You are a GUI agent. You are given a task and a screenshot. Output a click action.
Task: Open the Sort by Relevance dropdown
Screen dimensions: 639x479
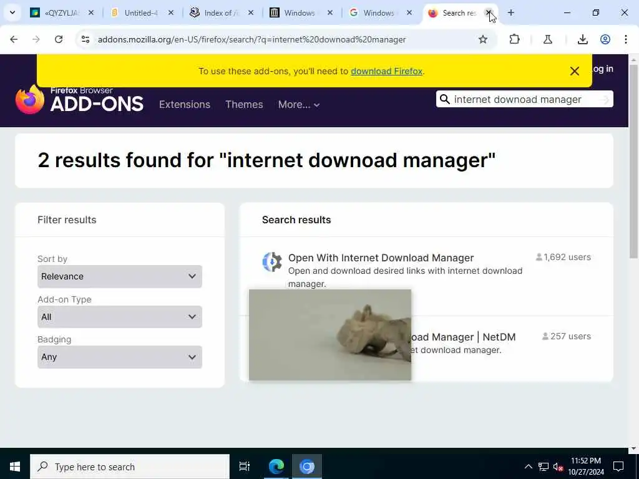pos(119,276)
